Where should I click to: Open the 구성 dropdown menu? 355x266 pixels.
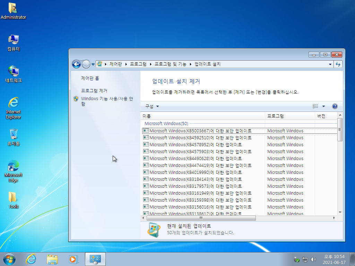click(x=152, y=106)
